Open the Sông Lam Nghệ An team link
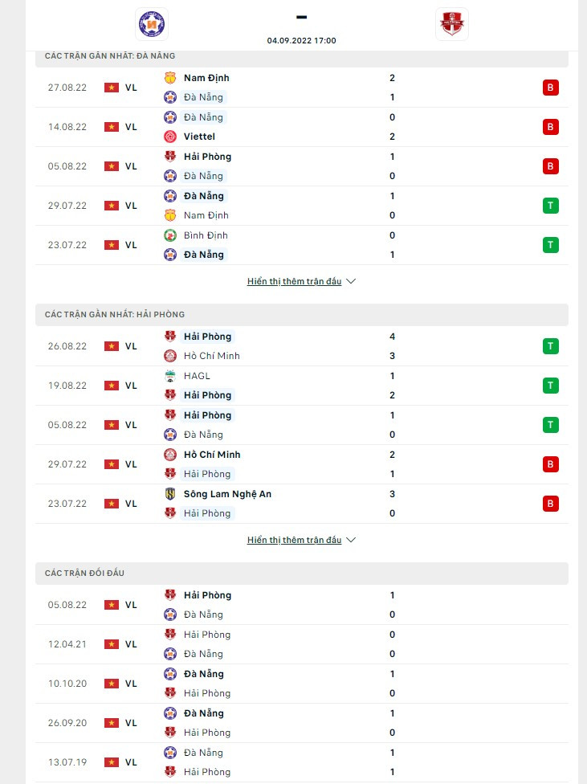The height and width of the screenshot is (784, 587). 227,494
